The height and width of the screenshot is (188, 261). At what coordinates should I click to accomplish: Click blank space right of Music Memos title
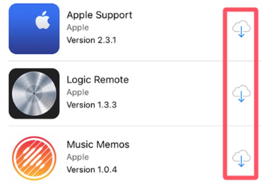tap(177, 145)
